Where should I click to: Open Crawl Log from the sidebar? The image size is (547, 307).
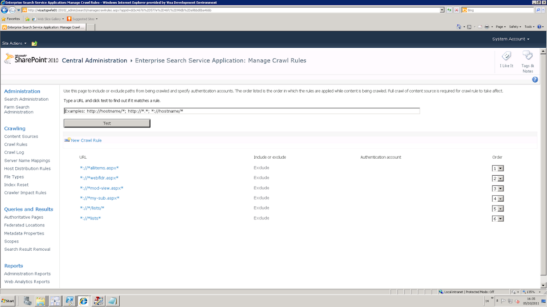pos(13,152)
